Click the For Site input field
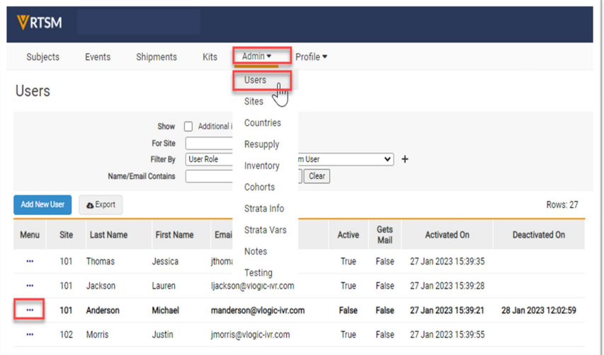 (210, 144)
